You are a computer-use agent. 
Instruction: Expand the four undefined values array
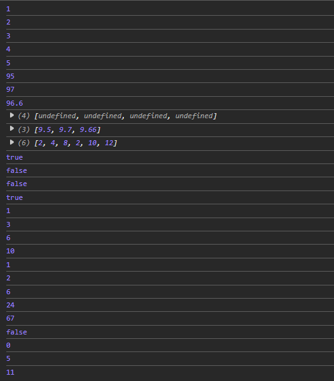11,116
